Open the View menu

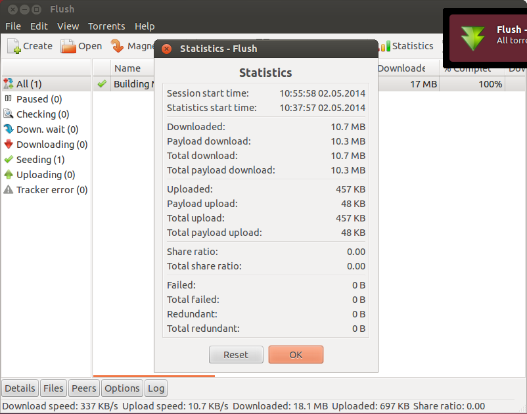click(x=68, y=26)
